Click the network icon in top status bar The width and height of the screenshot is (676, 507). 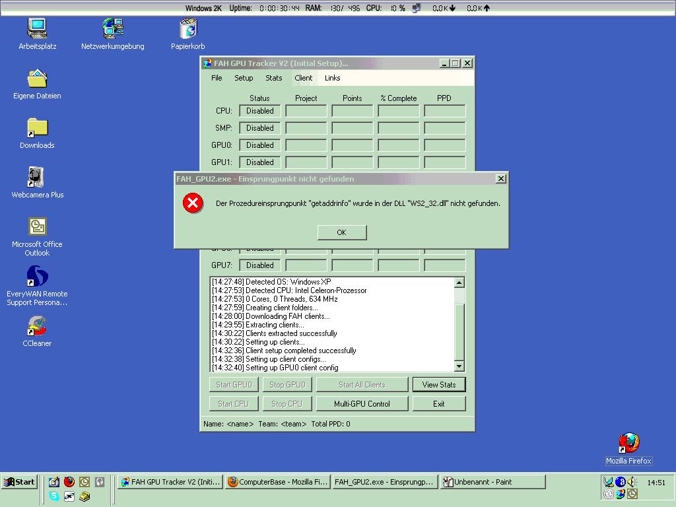pyautogui.click(x=417, y=8)
